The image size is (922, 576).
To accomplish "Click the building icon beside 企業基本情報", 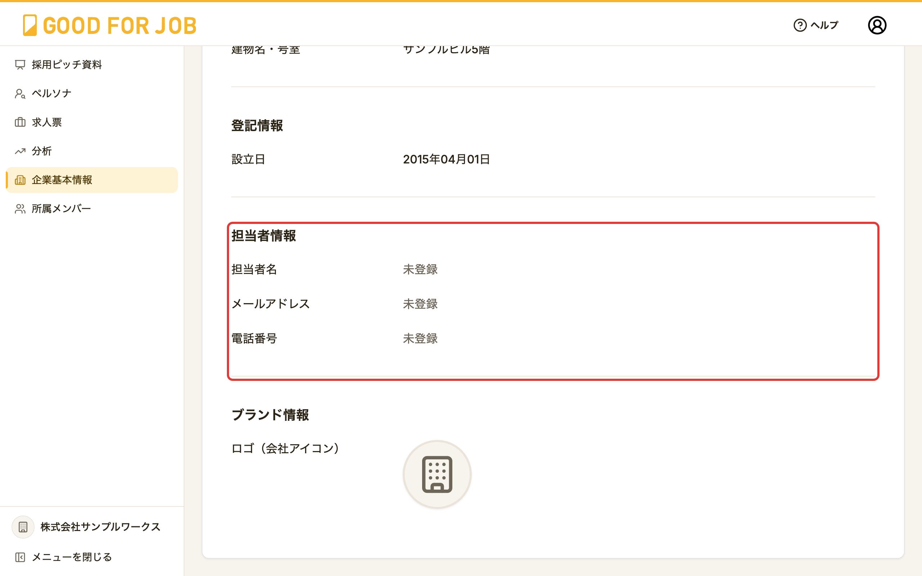I will click(20, 180).
